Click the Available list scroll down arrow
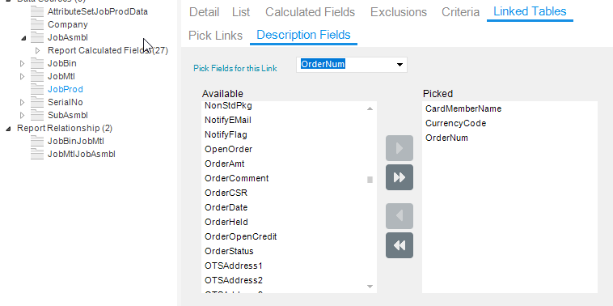 [370, 287]
